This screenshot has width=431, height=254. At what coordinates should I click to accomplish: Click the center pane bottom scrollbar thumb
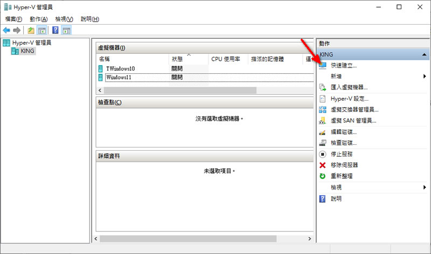pyautogui.click(x=188, y=238)
